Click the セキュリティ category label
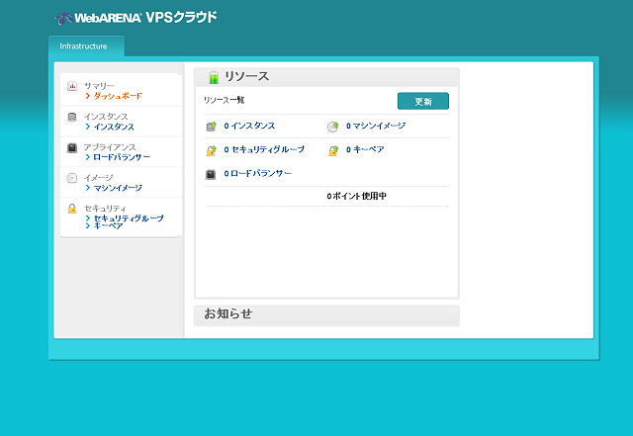 [x=105, y=209]
